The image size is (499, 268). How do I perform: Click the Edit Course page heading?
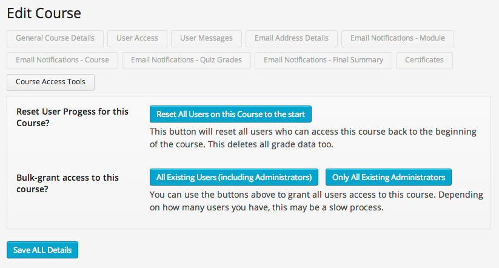pyautogui.click(x=44, y=13)
